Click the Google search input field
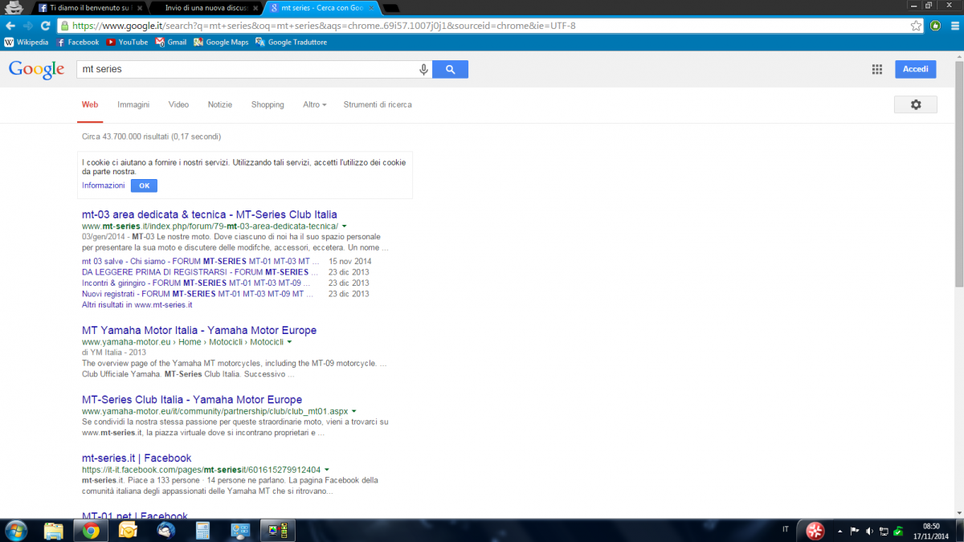Viewport: 964px width, 542px height. pos(247,70)
